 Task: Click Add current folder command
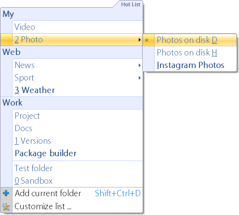(72, 193)
